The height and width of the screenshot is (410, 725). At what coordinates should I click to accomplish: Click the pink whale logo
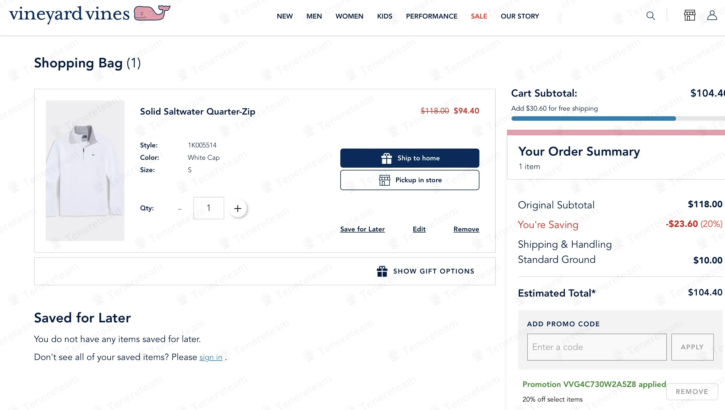152,13
